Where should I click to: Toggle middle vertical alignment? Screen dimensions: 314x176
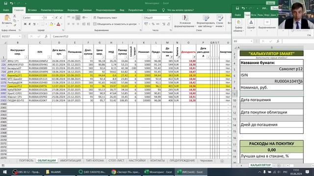[73, 18]
